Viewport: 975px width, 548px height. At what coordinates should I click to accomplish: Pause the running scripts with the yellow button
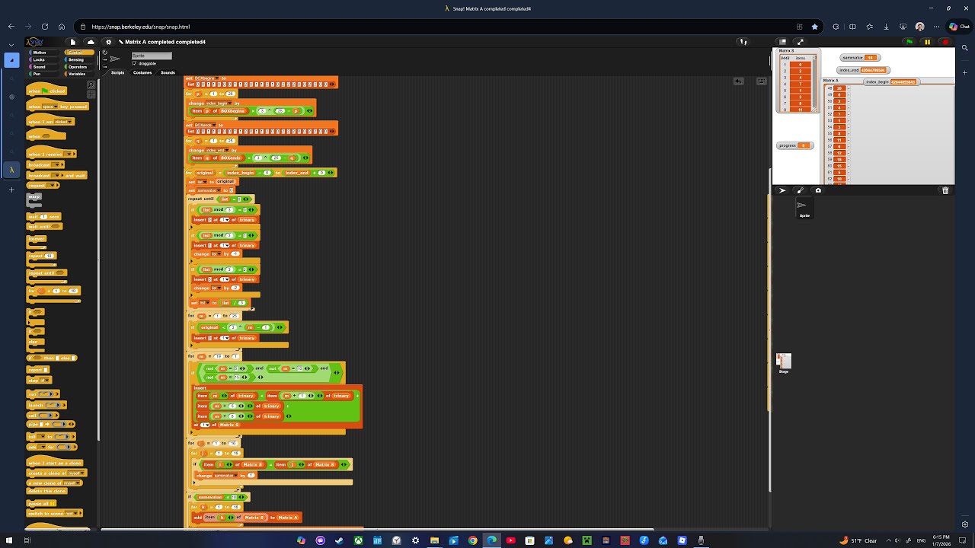coord(927,42)
